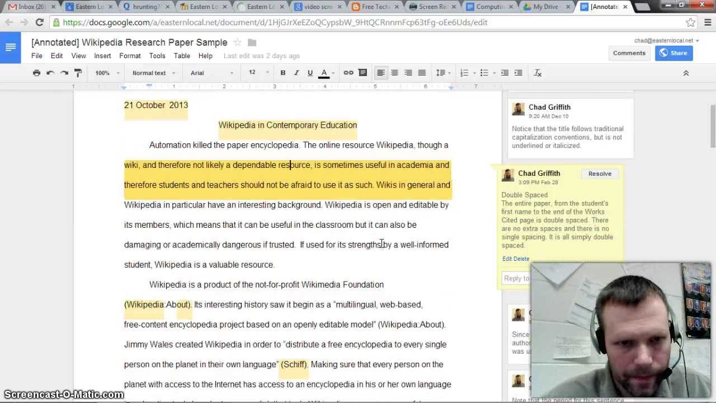716x403 pixels.
Task: Open the Normal text style dropdown
Action: (x=154, y=73)
